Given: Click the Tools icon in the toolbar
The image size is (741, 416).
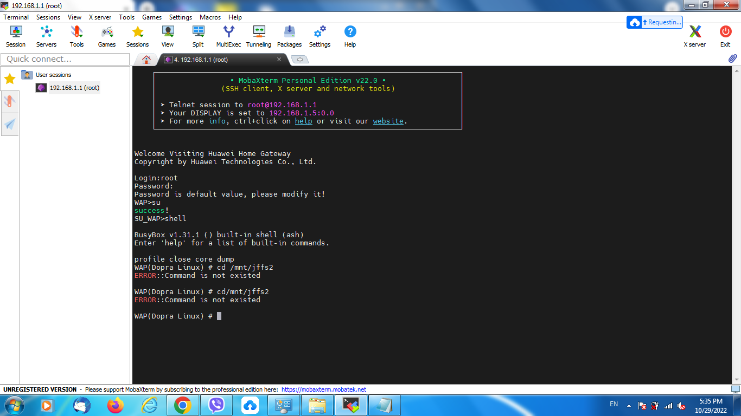Looking at the screenshot, I should point(76,36).
